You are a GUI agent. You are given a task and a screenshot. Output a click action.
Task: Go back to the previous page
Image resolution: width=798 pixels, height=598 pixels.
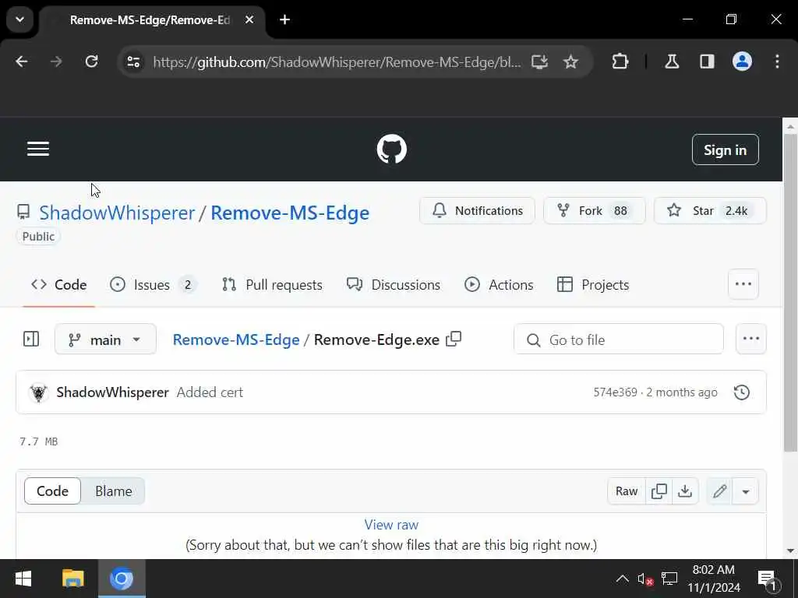(x=21, y=62)
